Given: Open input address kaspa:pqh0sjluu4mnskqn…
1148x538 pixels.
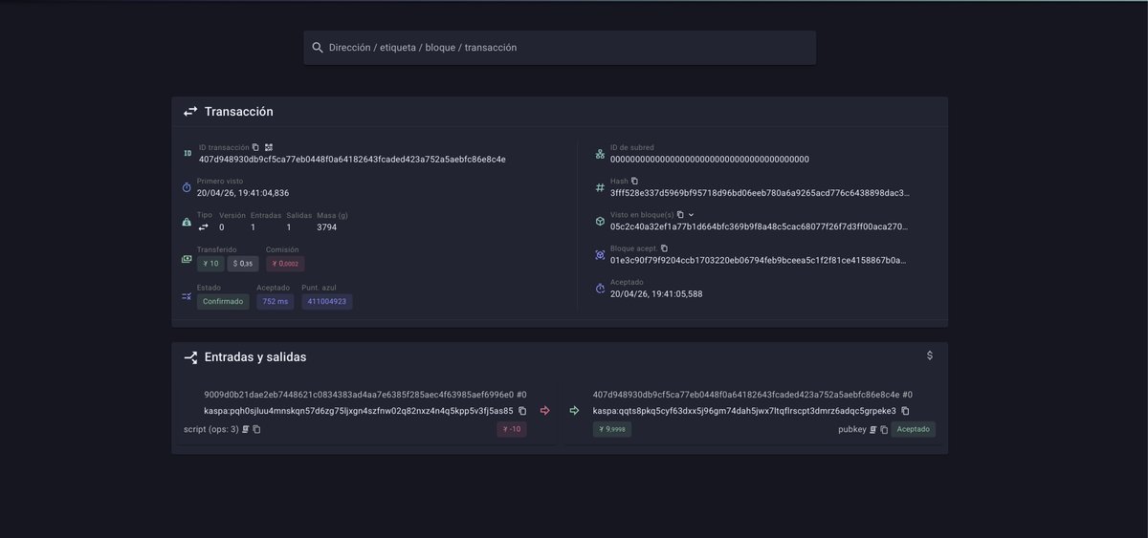Looking at the screenshot, I should click(x=359, y=411).
